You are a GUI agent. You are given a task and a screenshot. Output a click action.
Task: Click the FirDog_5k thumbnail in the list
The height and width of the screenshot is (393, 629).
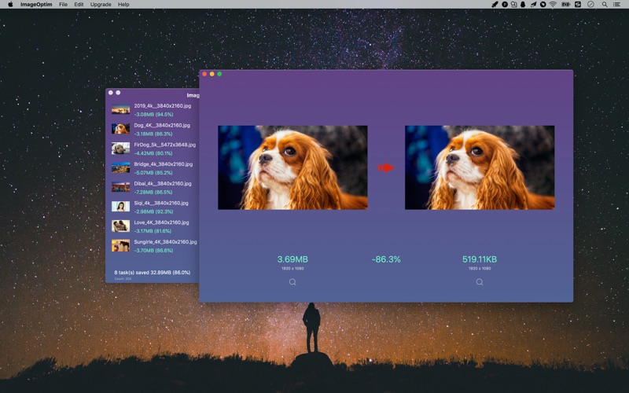coord(120,148)
